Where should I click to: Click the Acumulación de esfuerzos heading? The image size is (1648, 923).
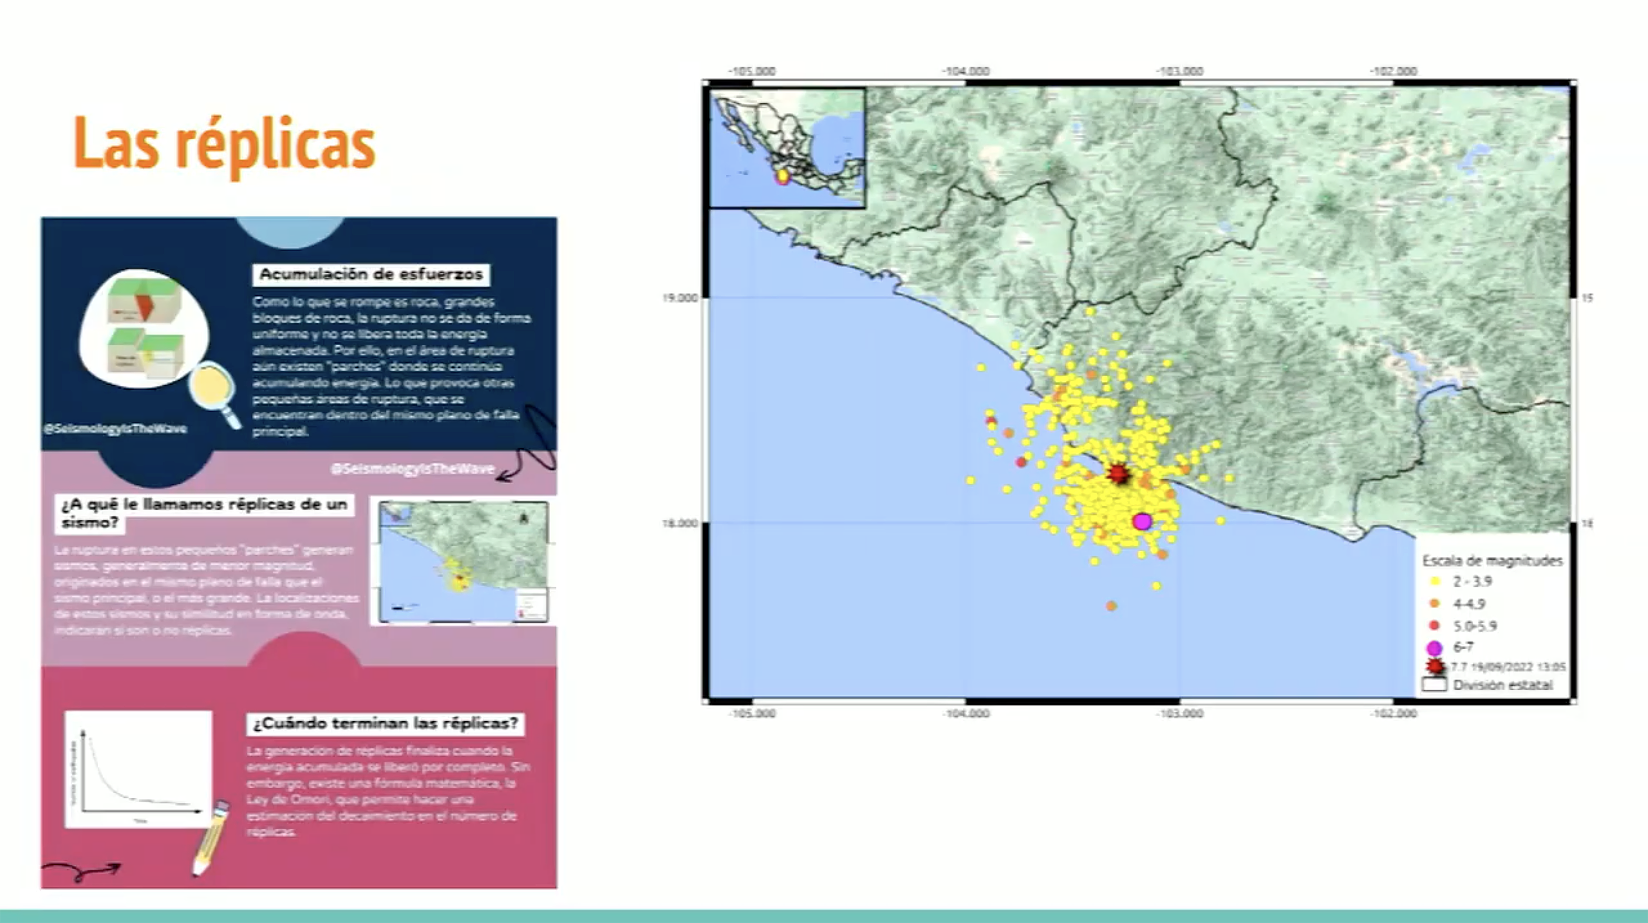pos(371,274)
